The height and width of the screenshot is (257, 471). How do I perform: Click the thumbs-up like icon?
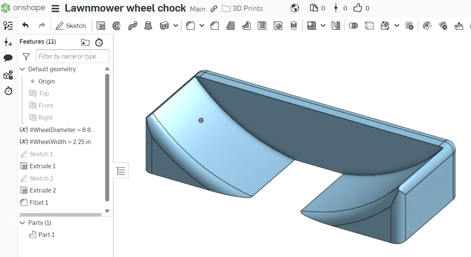click(358, 8)
